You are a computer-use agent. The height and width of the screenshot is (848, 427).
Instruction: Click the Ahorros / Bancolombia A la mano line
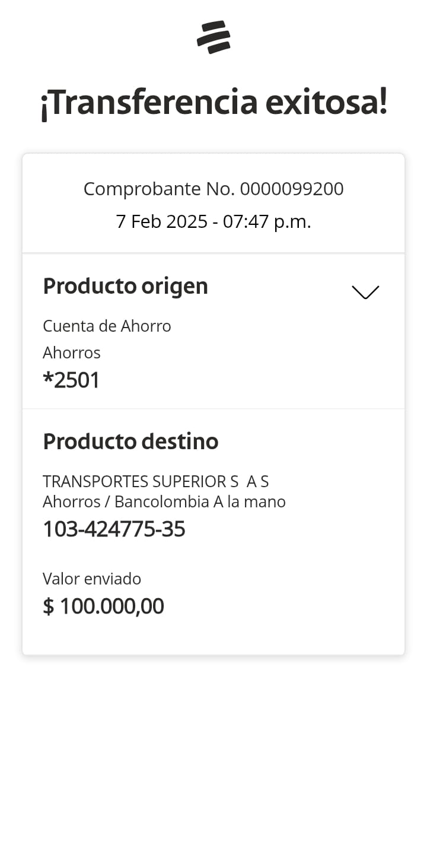point(164,502)
